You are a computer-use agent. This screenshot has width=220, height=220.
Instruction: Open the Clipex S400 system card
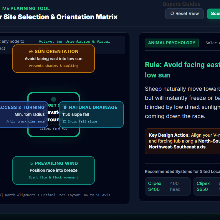[x=168, y=186]
